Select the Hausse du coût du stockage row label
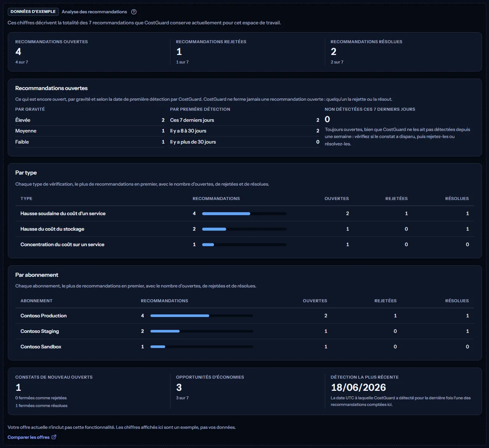Image resolution: width=489 pixels, height=448 pixels. (52, 229)
